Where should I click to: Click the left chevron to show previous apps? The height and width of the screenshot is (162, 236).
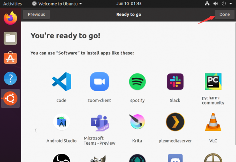click(x=36, y=130)
